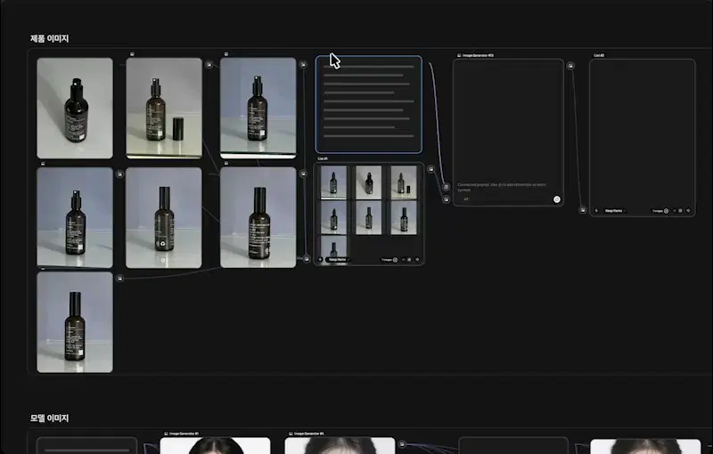Image resolution: width=713 pixels, height=454 pixels.
Task: Click small icon above top-right large bottle image
Action: (x=226, y=54)
